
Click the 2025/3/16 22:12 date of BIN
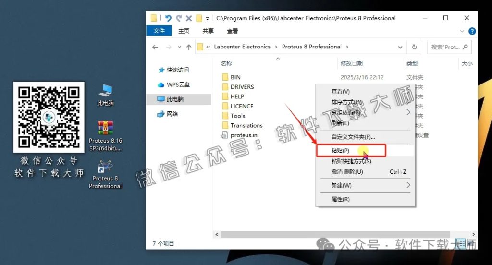coord(362,77)
